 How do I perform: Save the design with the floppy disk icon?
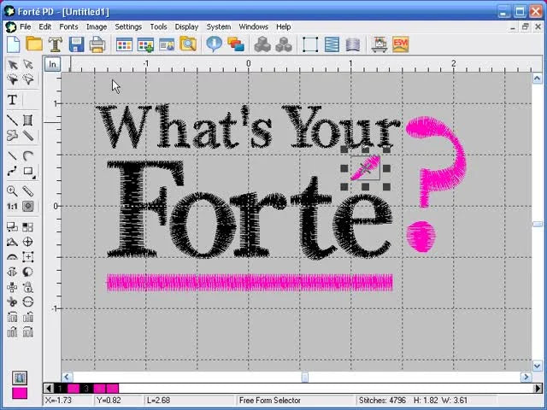coord(76,44)
